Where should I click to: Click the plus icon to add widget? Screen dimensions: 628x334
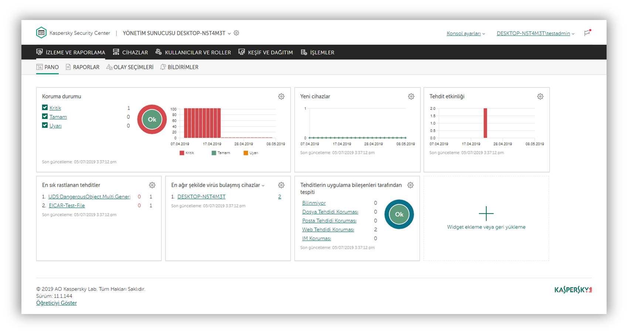[x=486, y=214]
